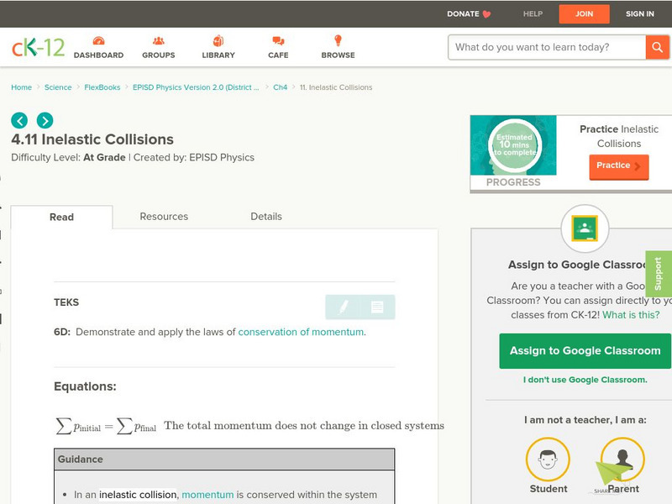The height and width of the screenshot is (504, 672).
Task: Go to previous lesson with left arrow
Action: pyautogui.click(x=19, y=120)
